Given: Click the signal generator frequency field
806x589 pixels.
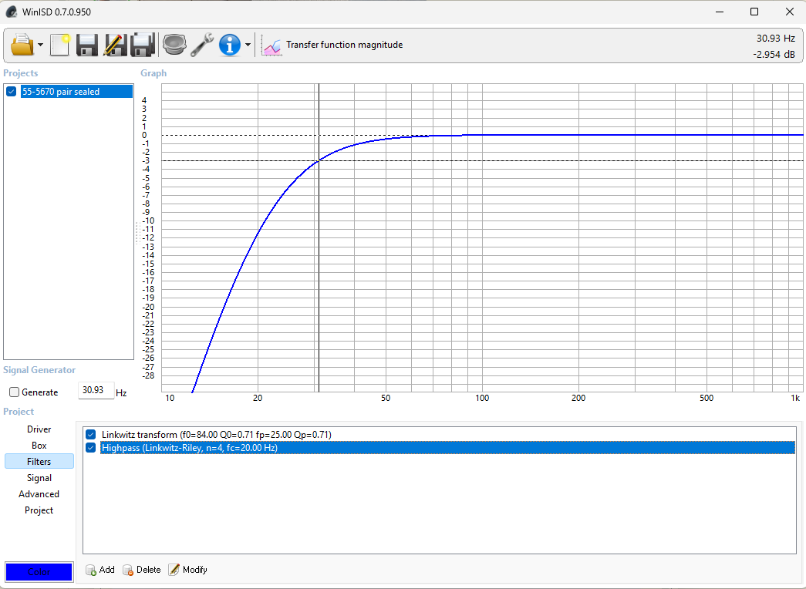Looking at the screenshot, I should [96, 391].
